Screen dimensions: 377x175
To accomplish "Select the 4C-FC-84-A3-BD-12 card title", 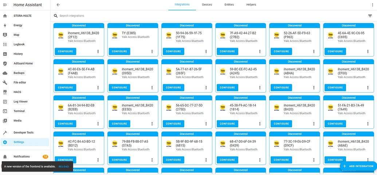I will 81,144.
